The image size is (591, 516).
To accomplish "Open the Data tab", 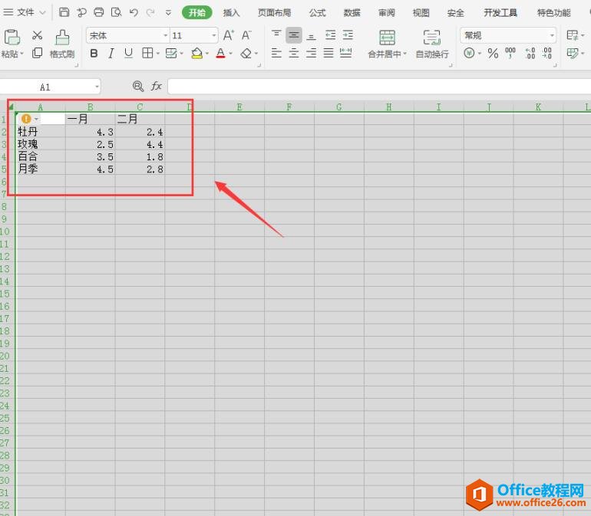I will pos(352,13).
